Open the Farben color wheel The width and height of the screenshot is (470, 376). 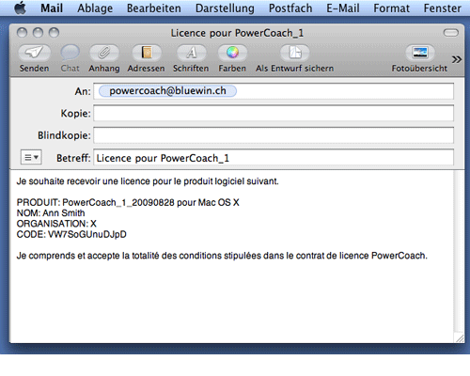pyautogui.click(x=232, y=53)
